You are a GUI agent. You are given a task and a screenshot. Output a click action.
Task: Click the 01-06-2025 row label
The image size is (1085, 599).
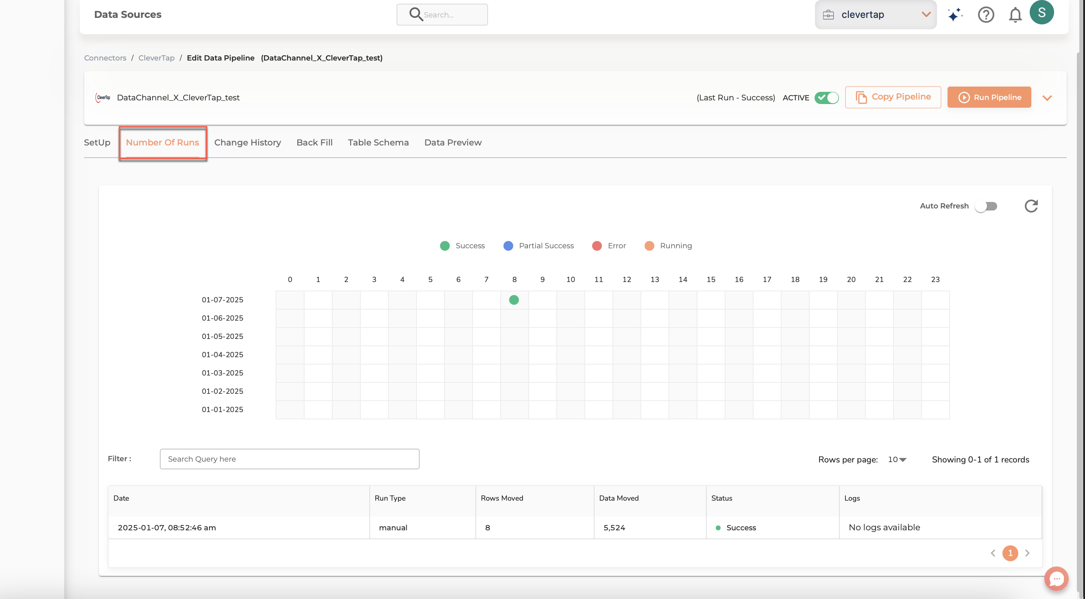pos(222,318)
